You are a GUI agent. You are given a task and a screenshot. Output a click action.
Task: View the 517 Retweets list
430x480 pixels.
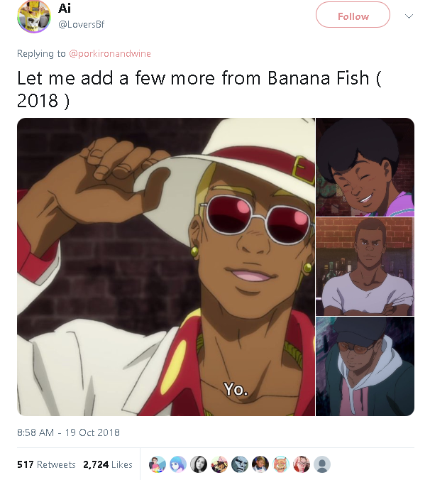[x=46, y=464]
